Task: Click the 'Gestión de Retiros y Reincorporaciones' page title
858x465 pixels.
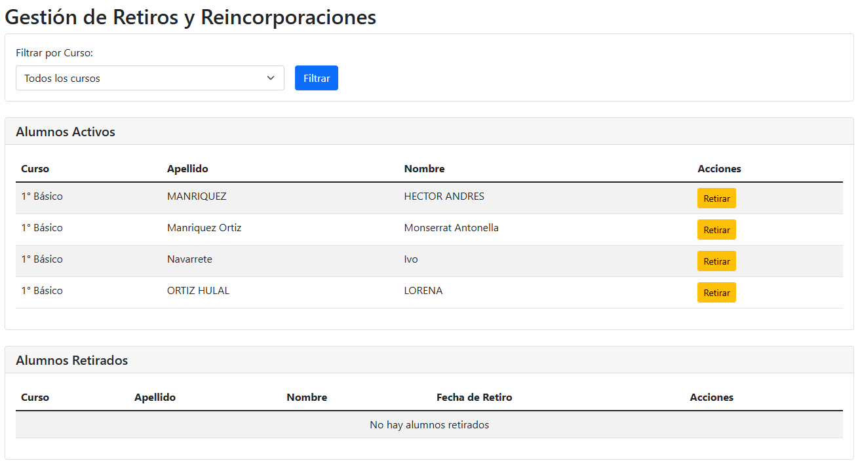Action: point(190,17)
